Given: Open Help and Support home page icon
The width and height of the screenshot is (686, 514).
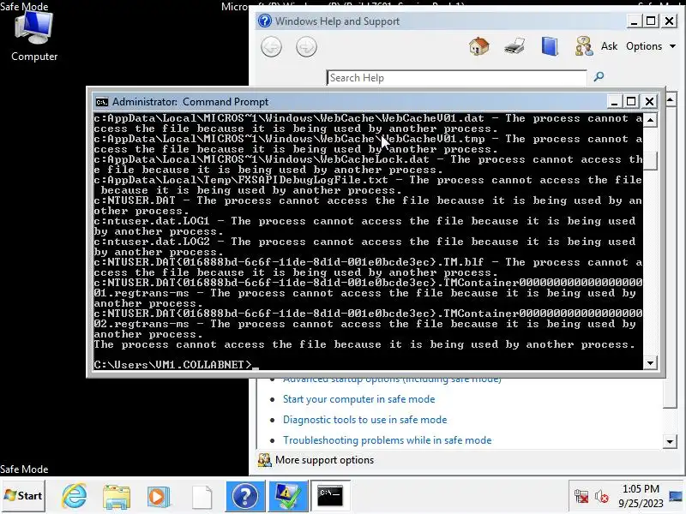Looking at the screenshot, I should tap(479, 46).
